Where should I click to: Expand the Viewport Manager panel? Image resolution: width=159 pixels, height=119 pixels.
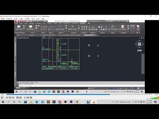click(x=20, y=33)
